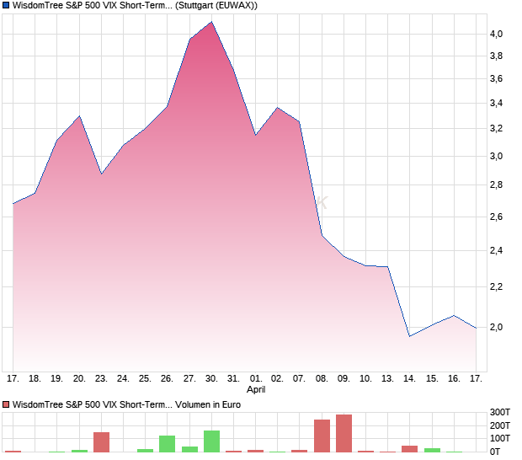
Task: Click the '3,0' price axis label
Action: pos(496,156)
